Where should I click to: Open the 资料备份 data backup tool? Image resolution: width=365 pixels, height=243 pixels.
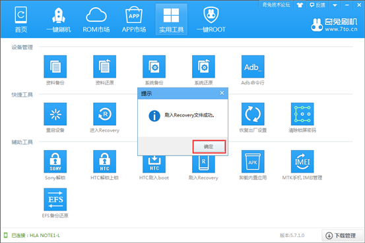coord(55,67)
